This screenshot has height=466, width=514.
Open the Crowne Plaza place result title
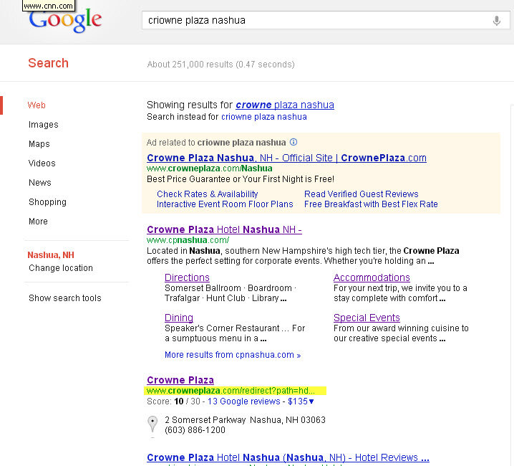click(x=180, y=380)
